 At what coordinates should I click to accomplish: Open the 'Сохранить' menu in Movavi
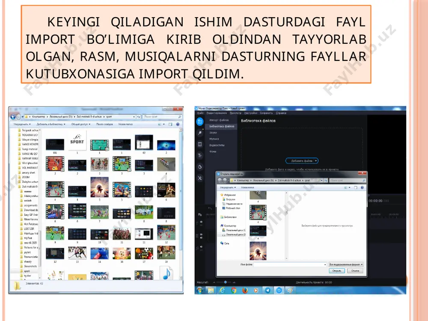[266, 113]
